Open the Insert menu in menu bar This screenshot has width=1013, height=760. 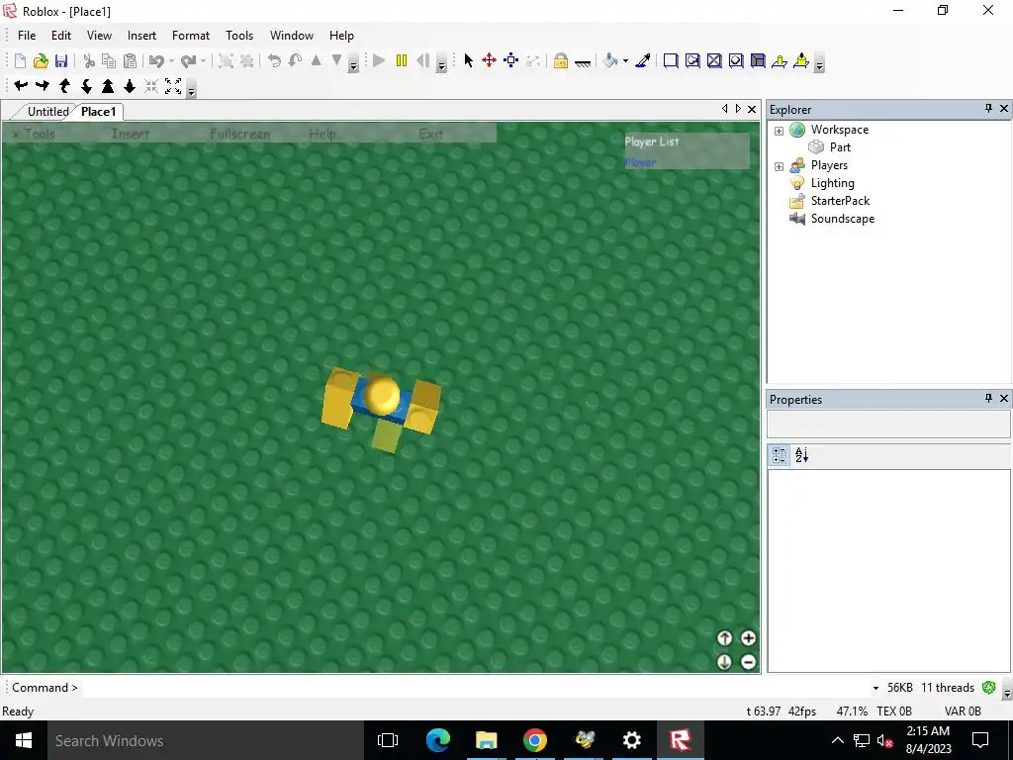click(x=141, y=36)
